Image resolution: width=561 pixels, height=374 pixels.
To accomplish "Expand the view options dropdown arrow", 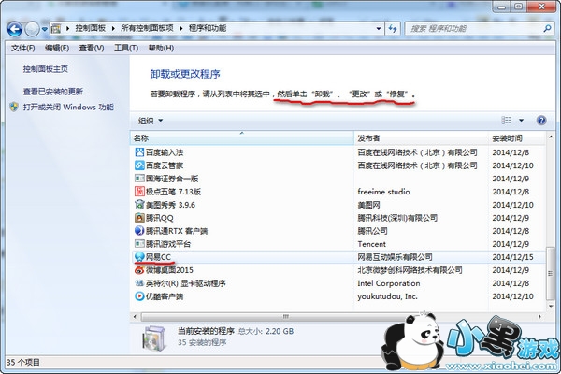I will 522,121.
